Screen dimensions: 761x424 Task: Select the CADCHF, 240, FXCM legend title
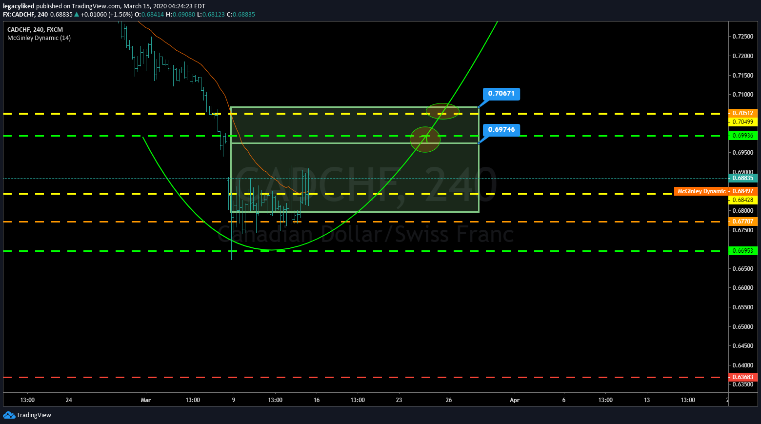click(35, 30)
